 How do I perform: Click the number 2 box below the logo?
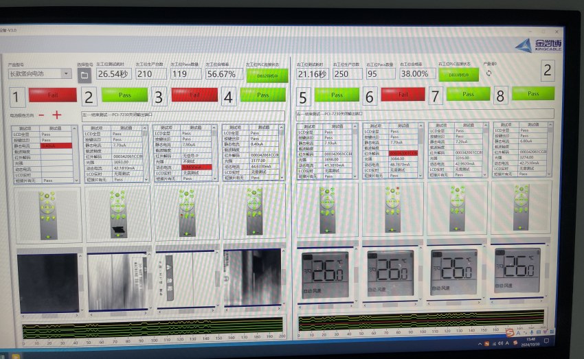547,70
